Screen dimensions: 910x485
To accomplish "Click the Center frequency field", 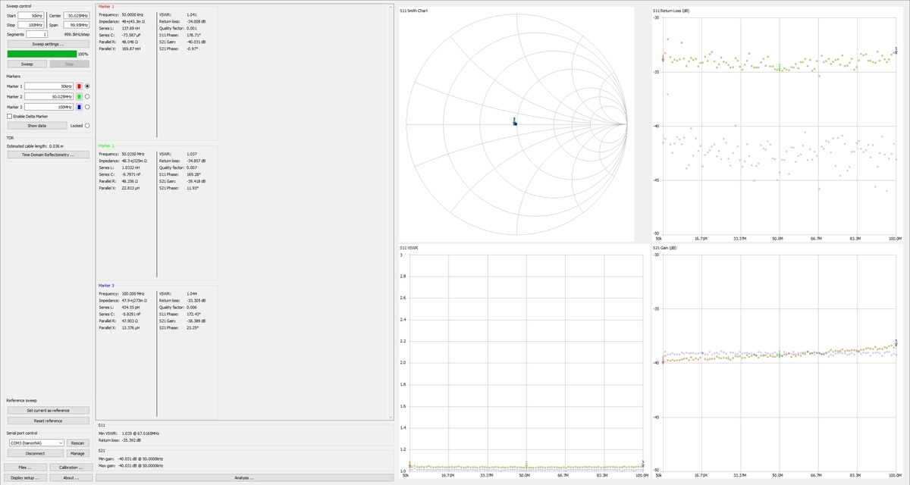I will (x=77, y=15).
